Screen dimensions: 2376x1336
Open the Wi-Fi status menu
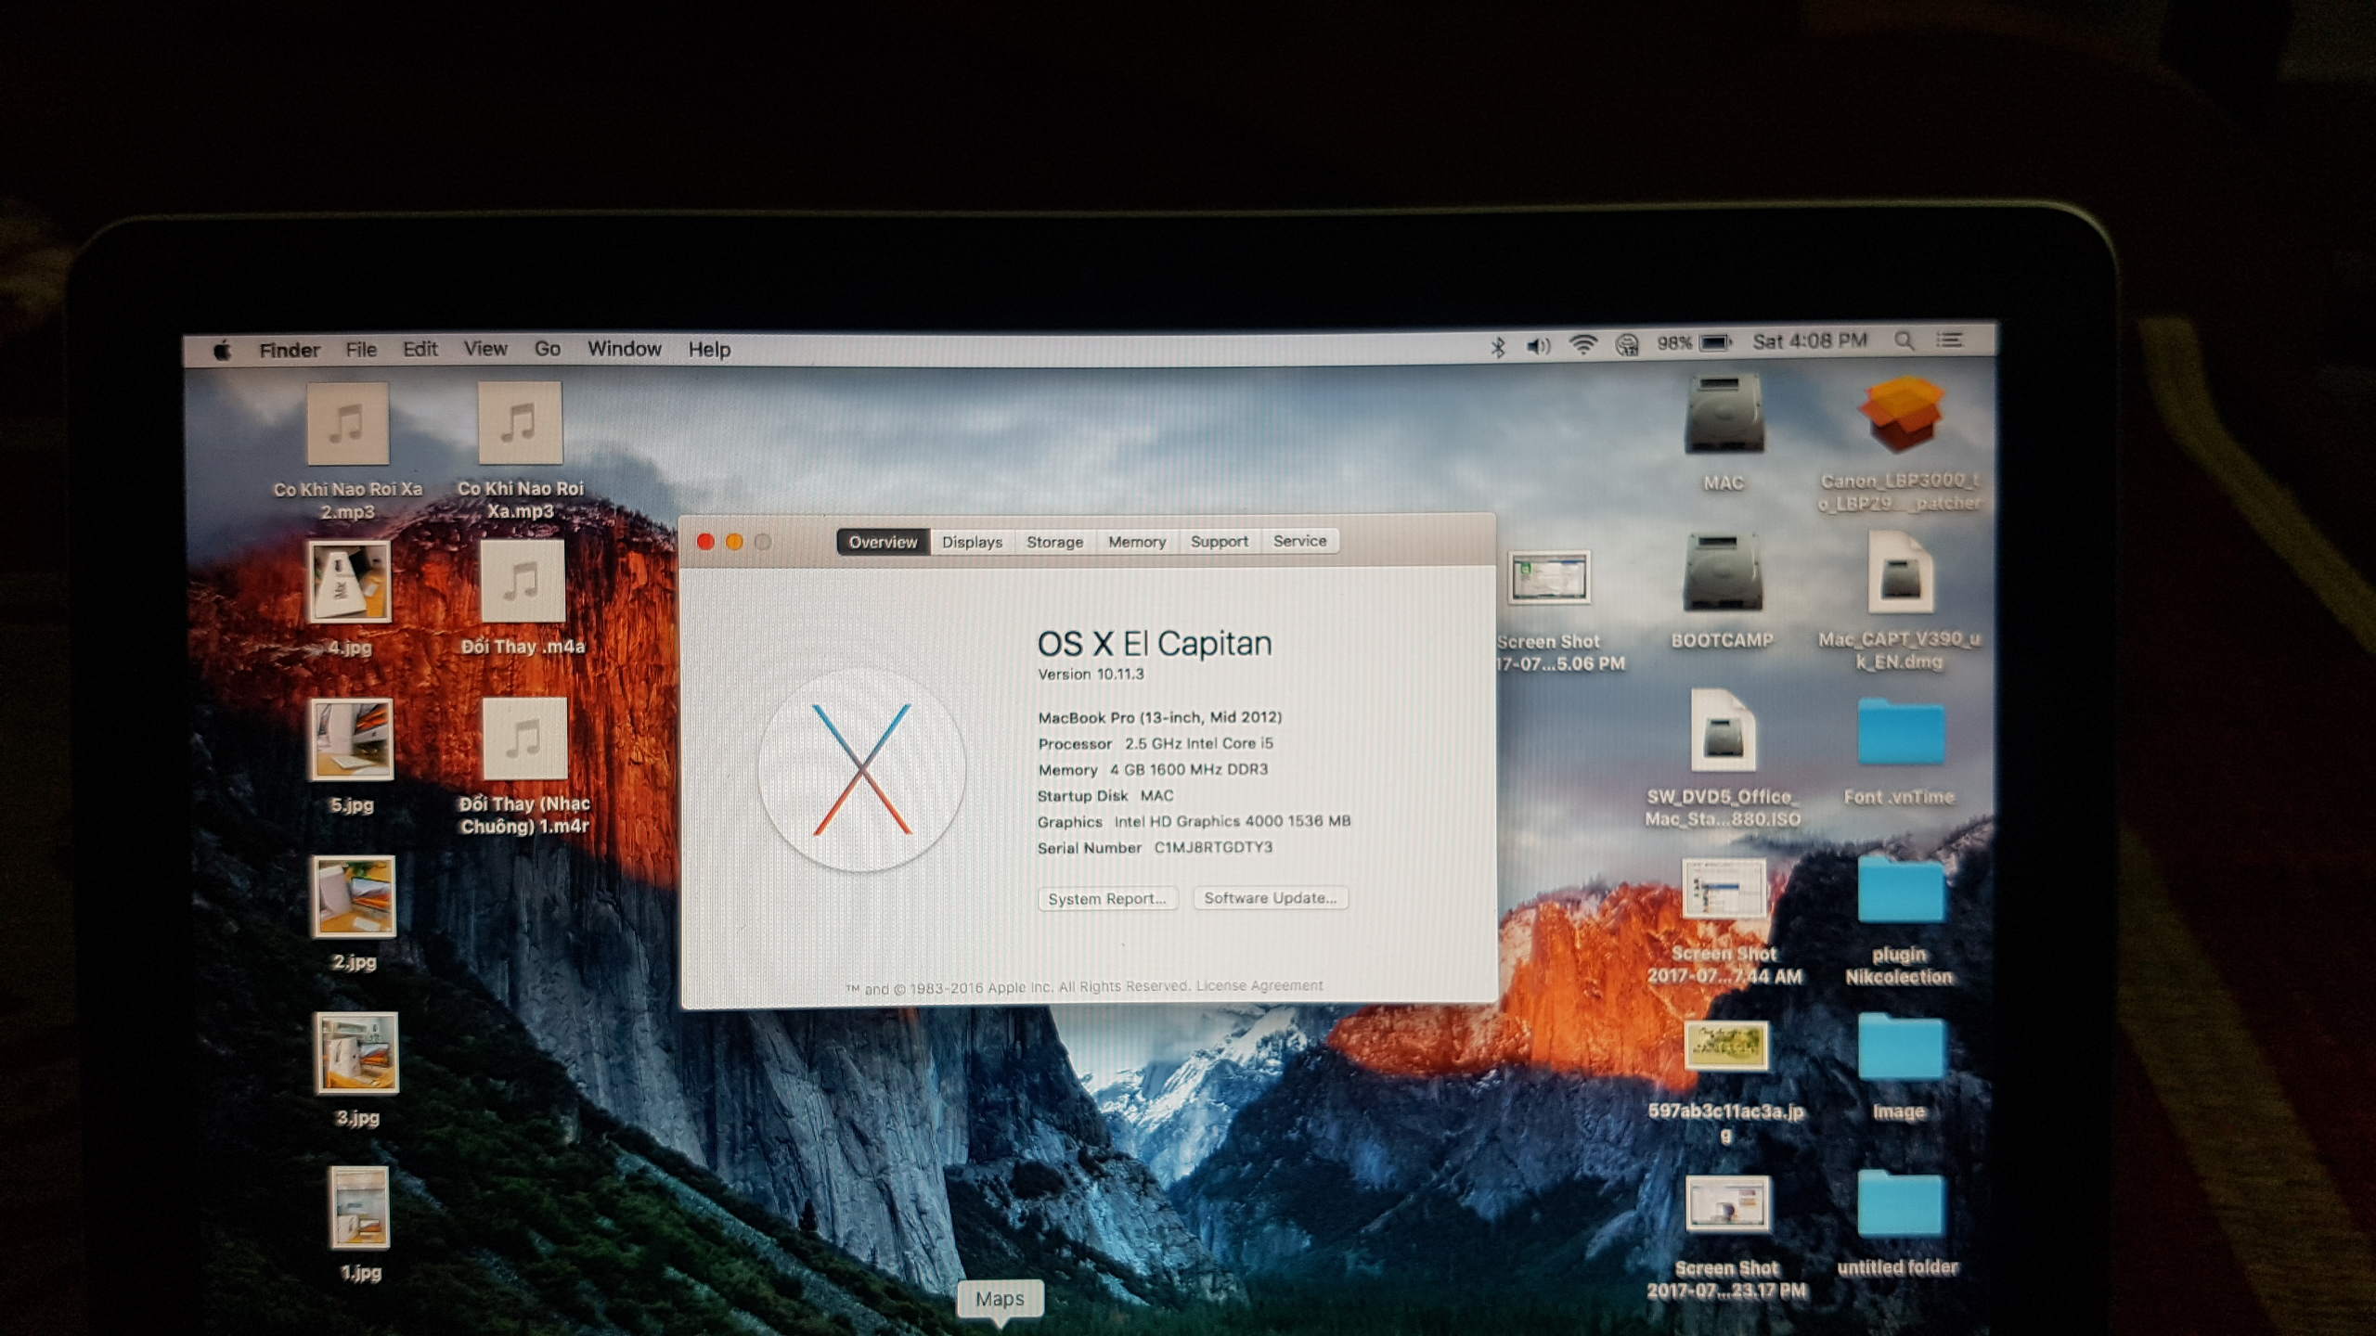pyautogui.click(x=1582, y=345)
